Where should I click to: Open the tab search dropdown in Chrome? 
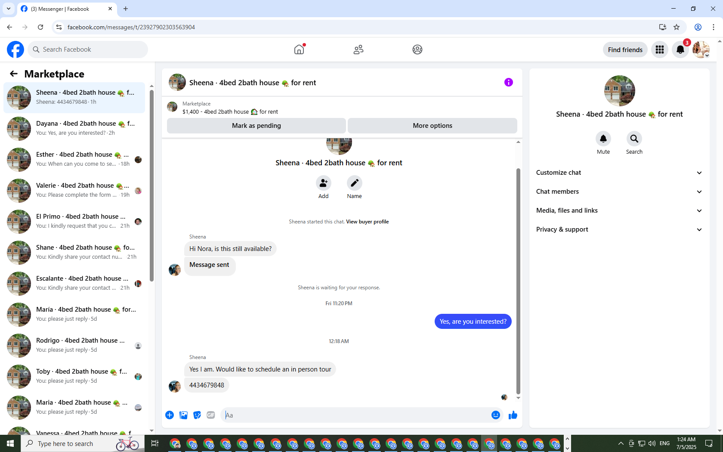[9, 9]
